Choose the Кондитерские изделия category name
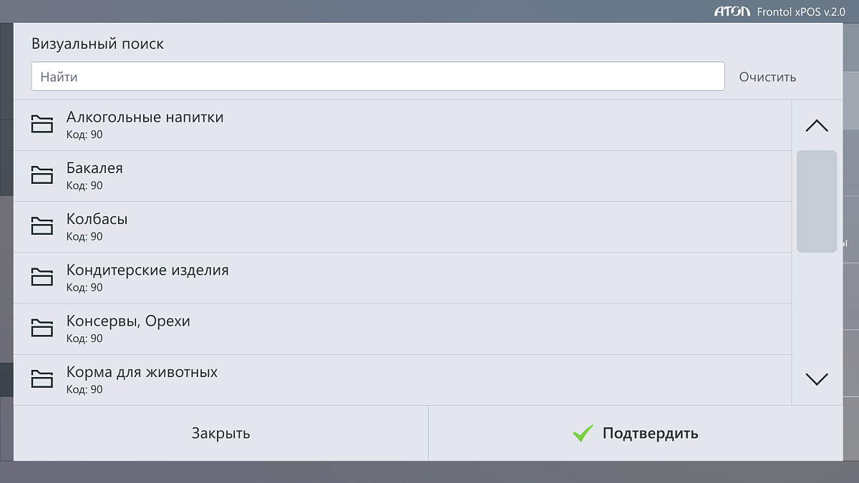The image size is (859, 483). [147, 270]
